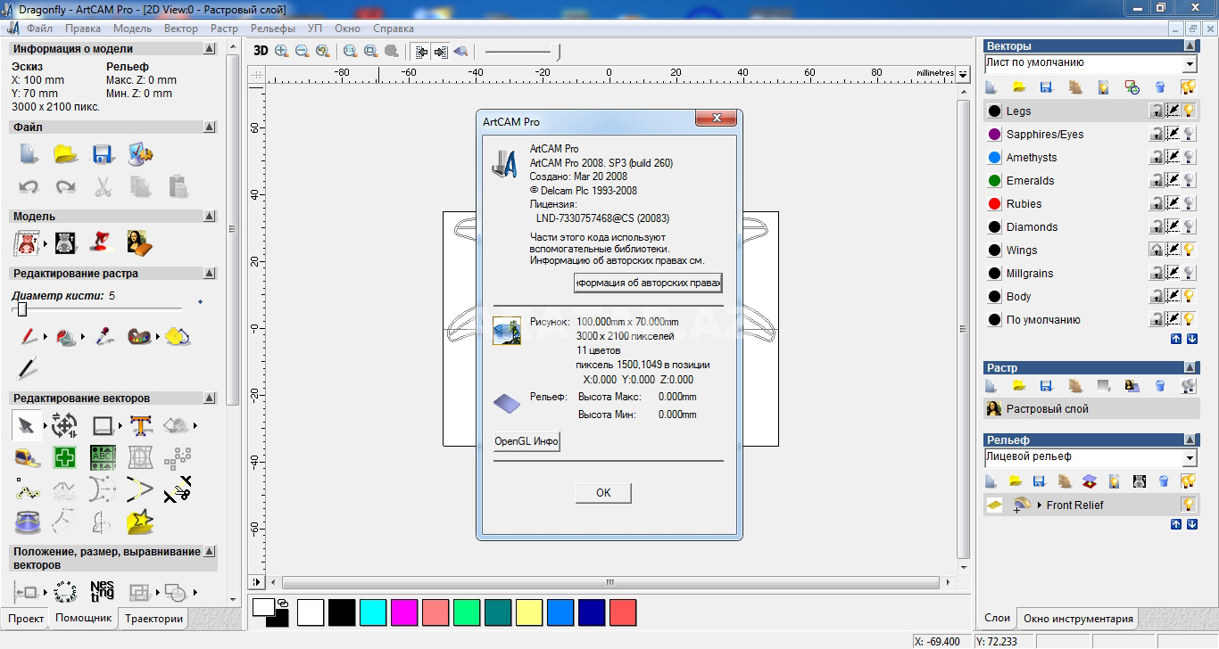
Task: Click the zoom in magnifier icon
Action: point(282,52)
